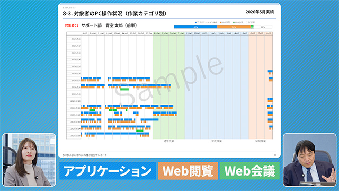Click the 1:00 column header
Screen dimensions: 339x191
tap(213, 33)
